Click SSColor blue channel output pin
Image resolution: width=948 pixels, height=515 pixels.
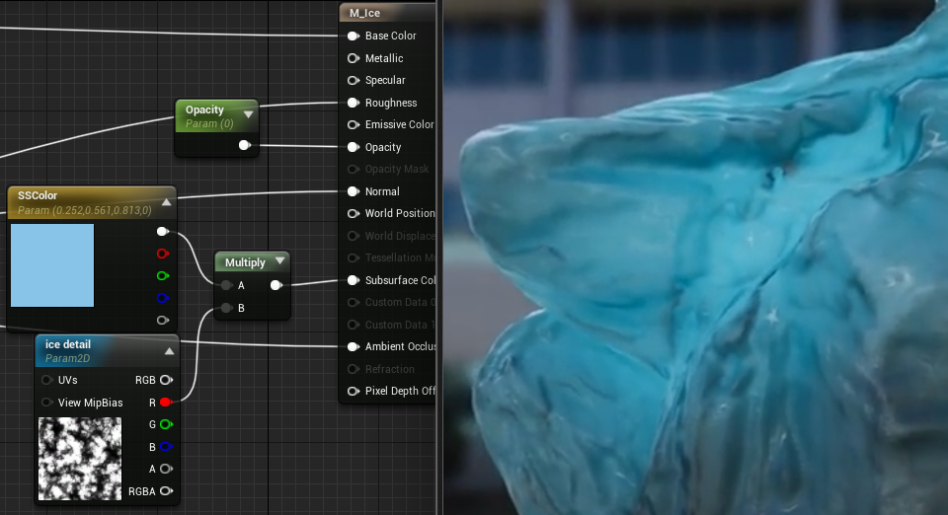coord(162,298)
